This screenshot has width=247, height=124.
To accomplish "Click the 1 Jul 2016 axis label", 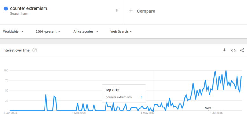I will [216, 113].
